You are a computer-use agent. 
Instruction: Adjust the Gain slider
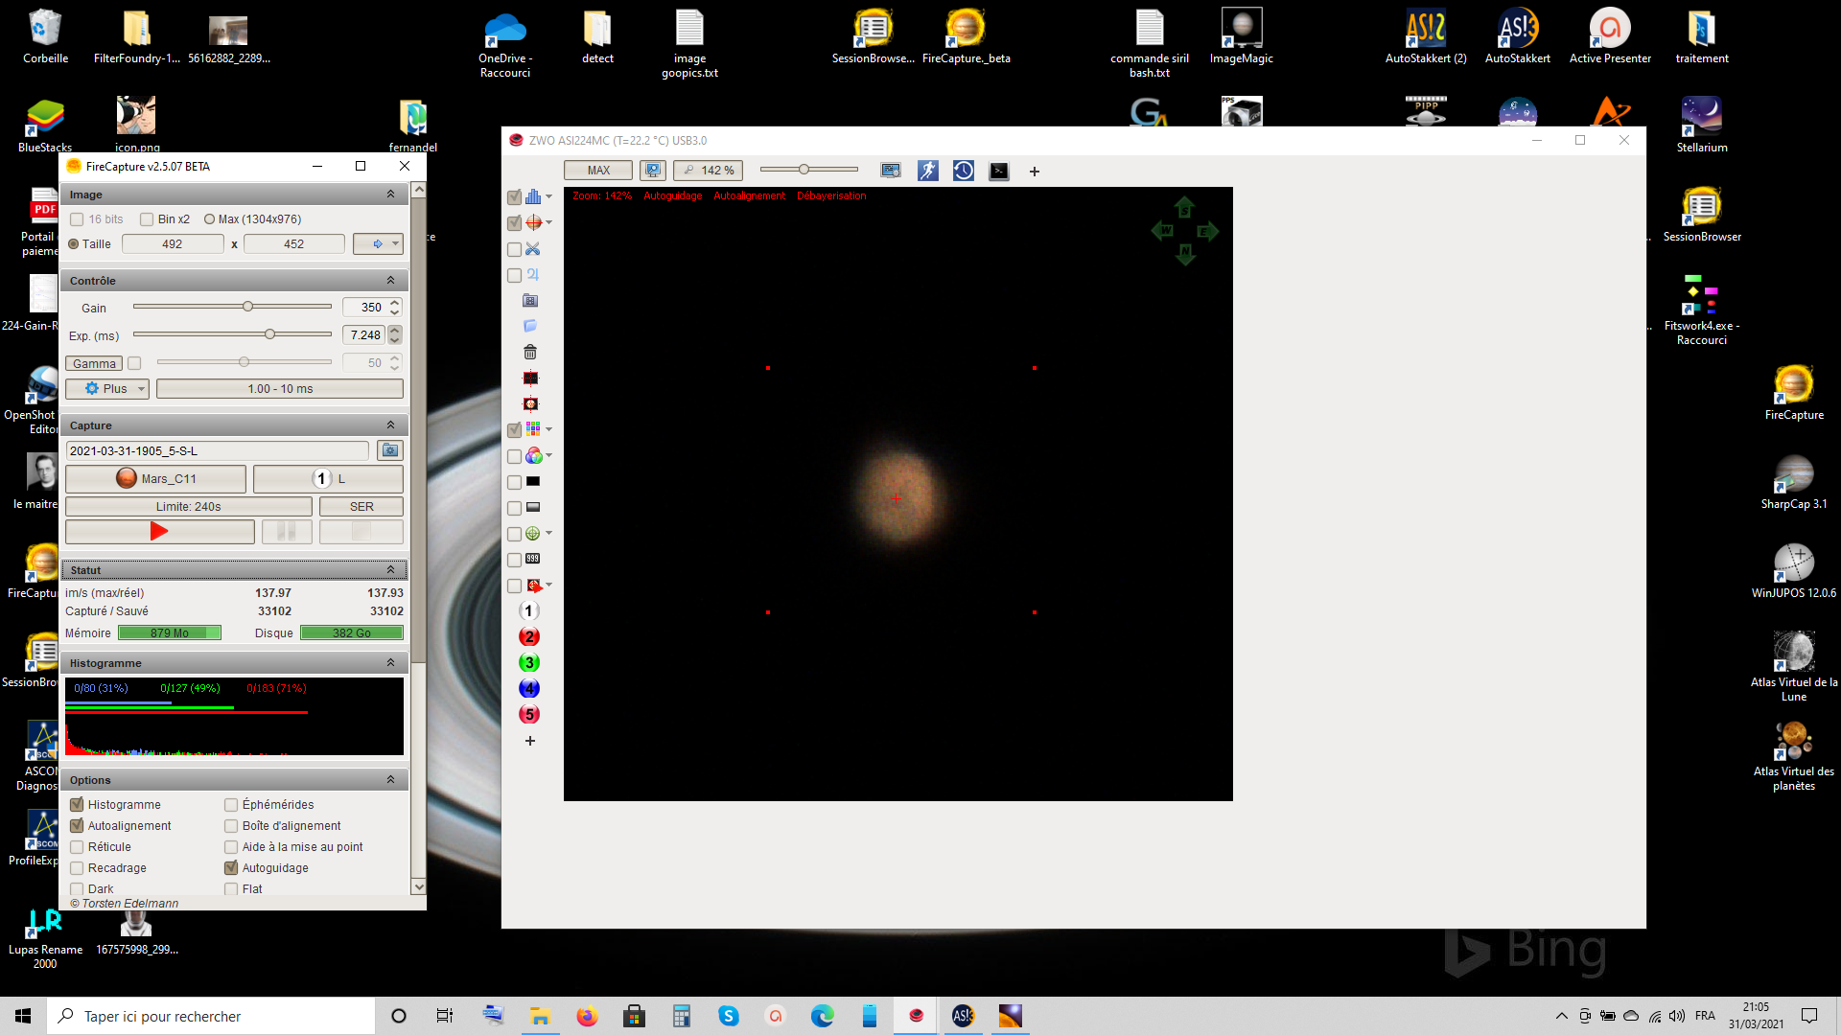coord(247,307)
